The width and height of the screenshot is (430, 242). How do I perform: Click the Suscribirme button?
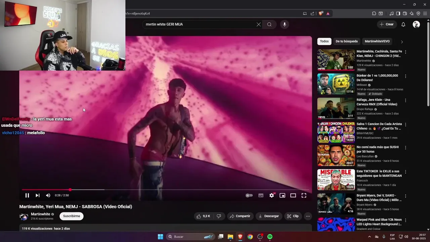point(72,216)
